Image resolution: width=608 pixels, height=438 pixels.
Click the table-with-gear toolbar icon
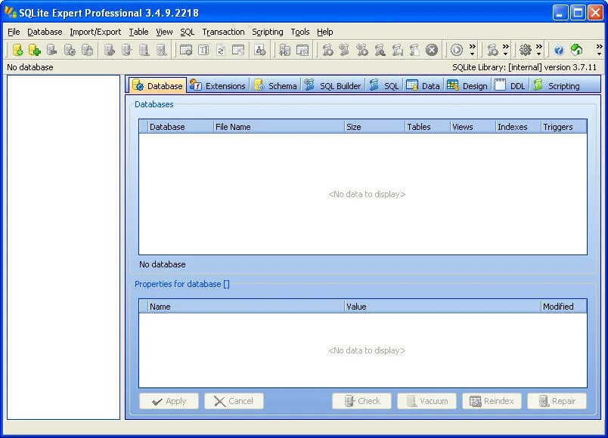[186, 50]
